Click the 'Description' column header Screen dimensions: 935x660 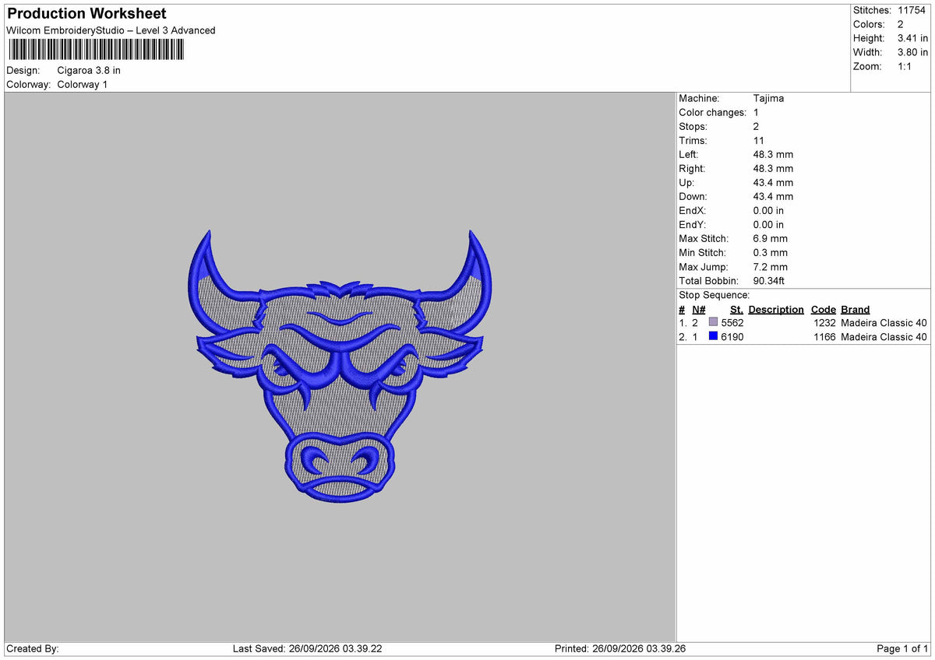776,309
